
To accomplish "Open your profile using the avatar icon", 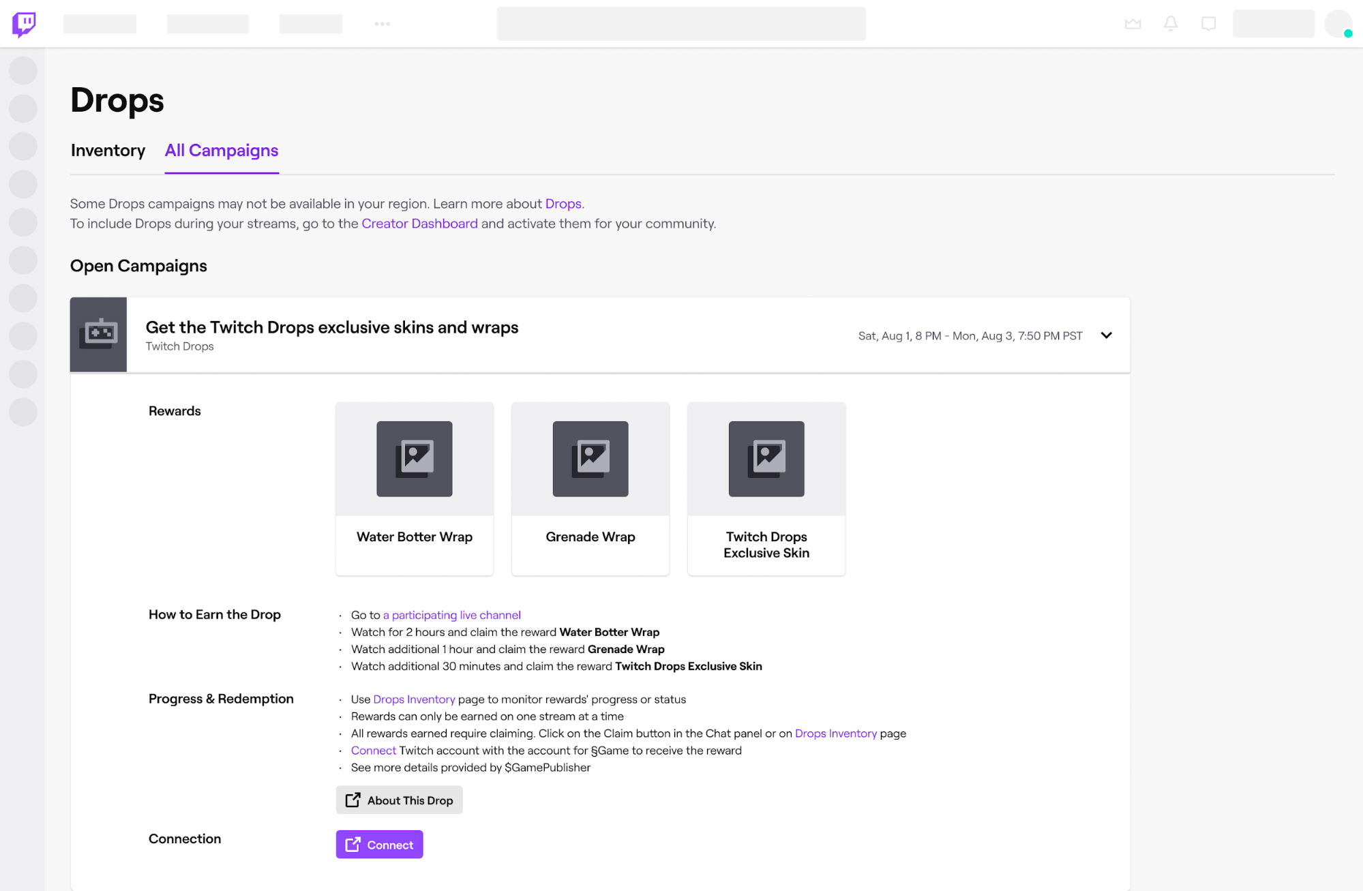I will (x=1338, y=23).
